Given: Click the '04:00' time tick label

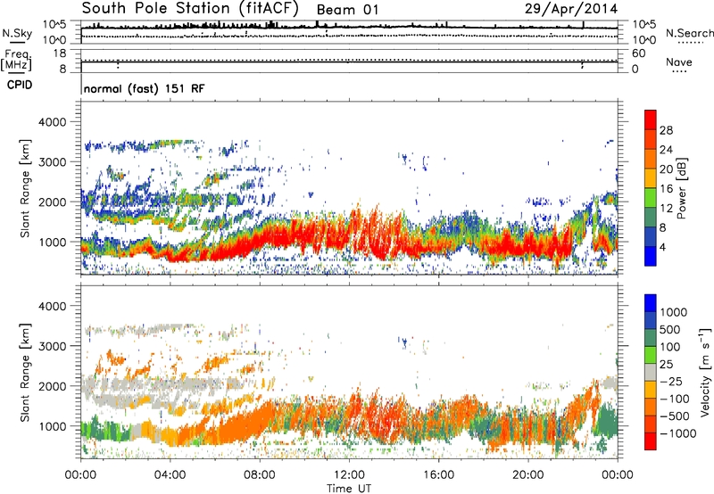Looking at the screenshot, I should 170,475.
